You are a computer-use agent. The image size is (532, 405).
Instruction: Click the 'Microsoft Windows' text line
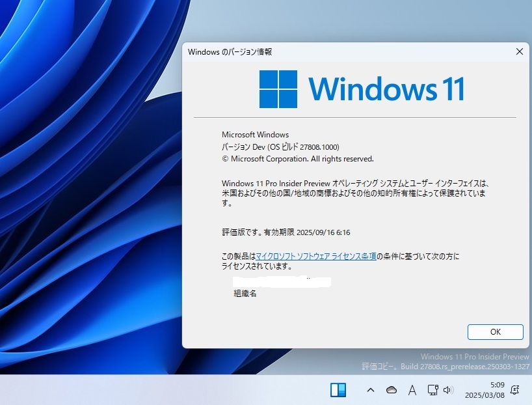[255, 135]
